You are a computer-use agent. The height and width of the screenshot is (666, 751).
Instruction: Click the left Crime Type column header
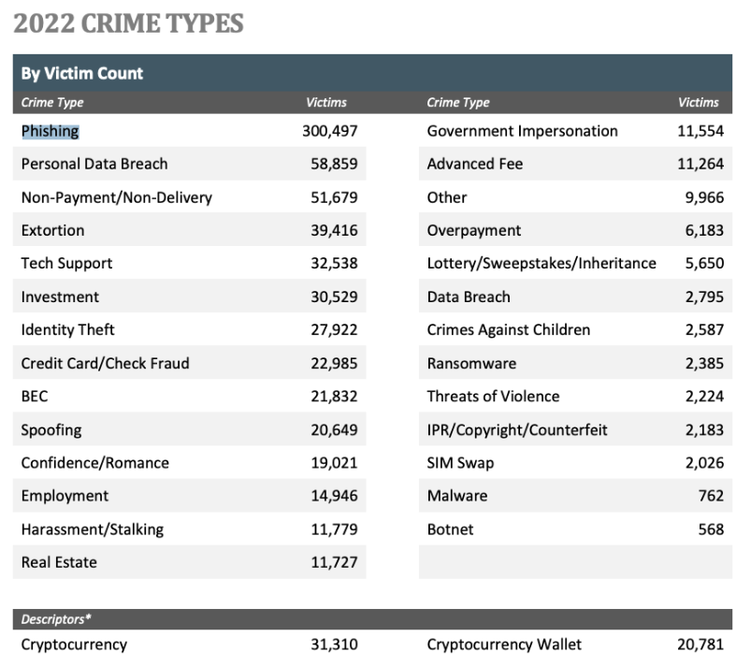pos(52,103)
